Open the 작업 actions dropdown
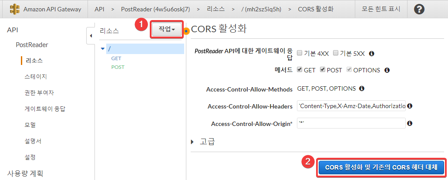This screenshot has width=448, height=180. click(167, 29)
